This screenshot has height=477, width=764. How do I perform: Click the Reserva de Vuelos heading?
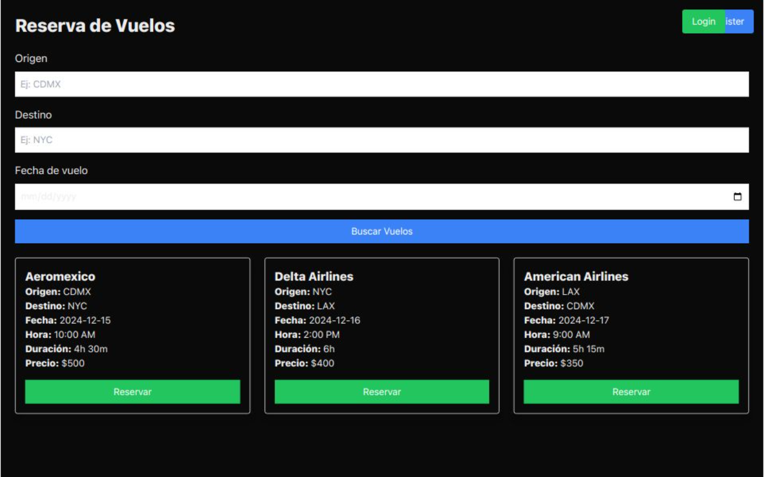pyautogui.click(x=95, y=26)
